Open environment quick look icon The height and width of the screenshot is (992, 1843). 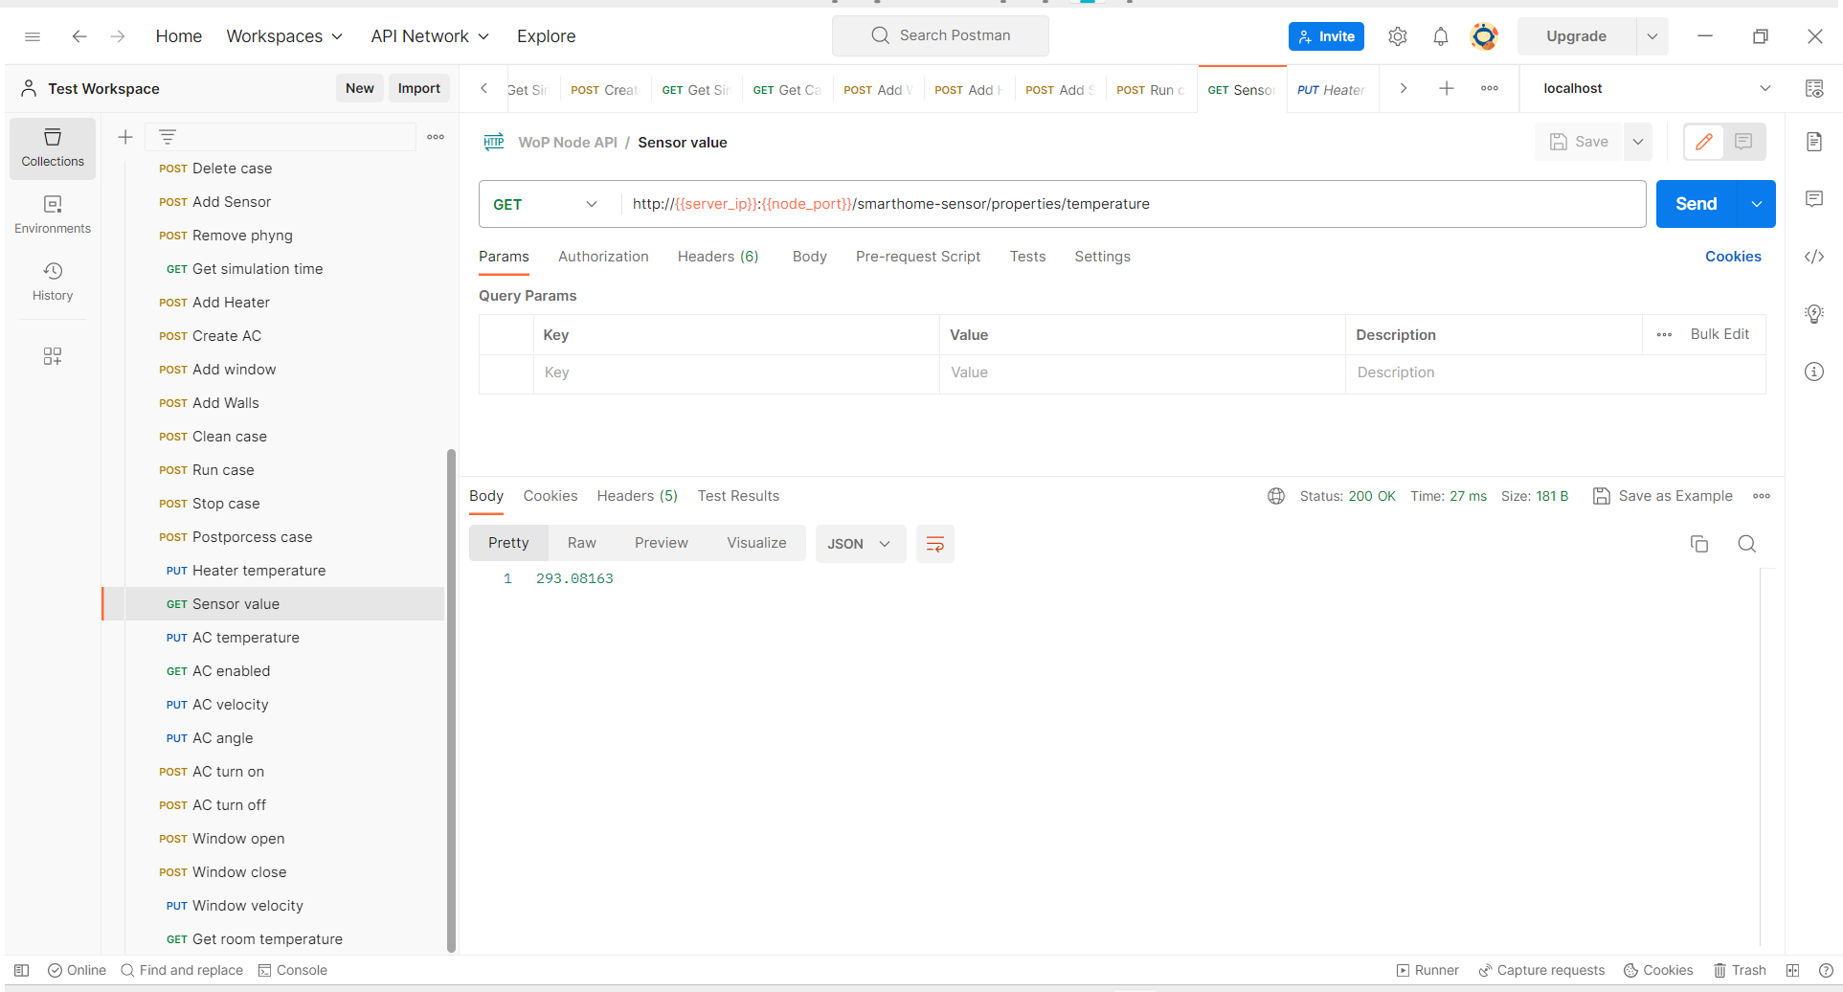(1814, 88)
